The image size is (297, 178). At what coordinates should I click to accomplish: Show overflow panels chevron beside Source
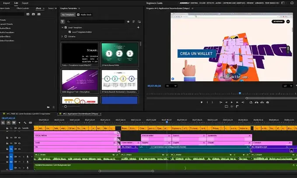(56, 8)
